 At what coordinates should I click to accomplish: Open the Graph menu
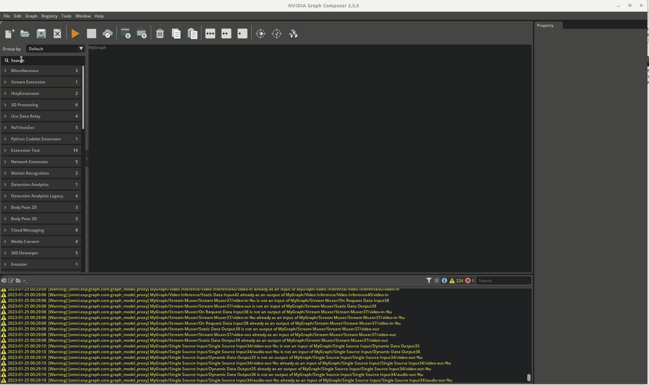pos(31,16)
